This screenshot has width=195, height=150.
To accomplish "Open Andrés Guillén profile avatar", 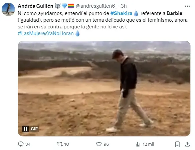I will pos(8,9).
